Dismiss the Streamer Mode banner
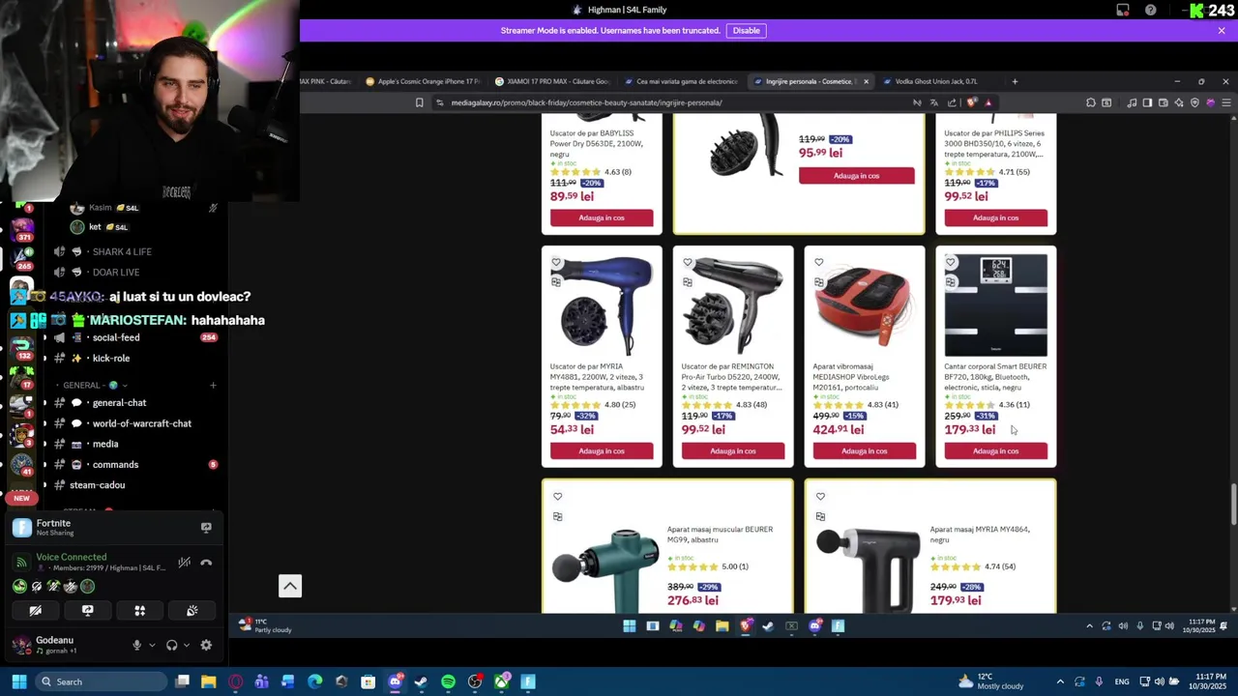The width and height of the screenshot is (1238, 696). coord(1222,30)
